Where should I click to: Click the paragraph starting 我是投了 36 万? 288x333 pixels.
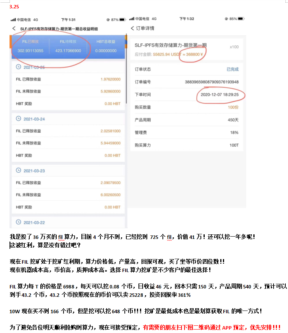(x=132, y=237)
